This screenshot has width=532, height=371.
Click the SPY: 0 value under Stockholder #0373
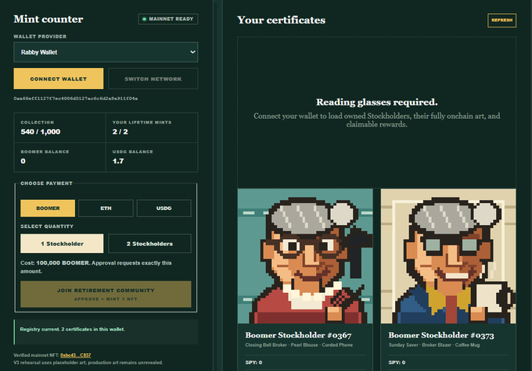(x=397, y=362)
